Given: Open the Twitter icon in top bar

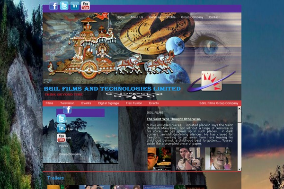Looking at the screenshot, I should tap(64, 6).
